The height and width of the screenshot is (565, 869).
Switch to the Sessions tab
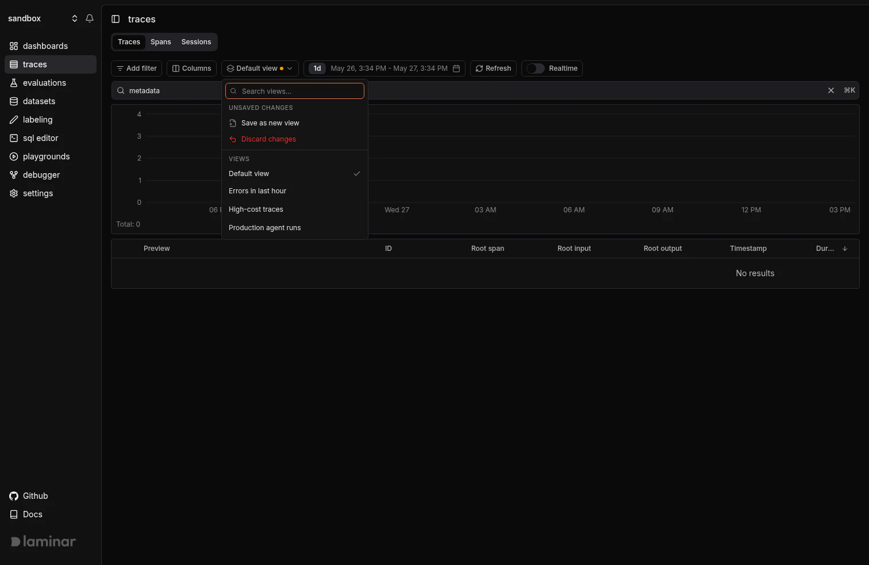[196, 42]
